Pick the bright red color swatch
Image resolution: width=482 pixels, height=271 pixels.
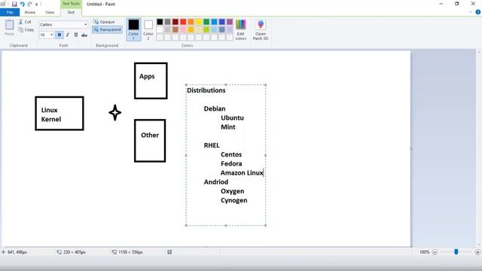[183, 22]
